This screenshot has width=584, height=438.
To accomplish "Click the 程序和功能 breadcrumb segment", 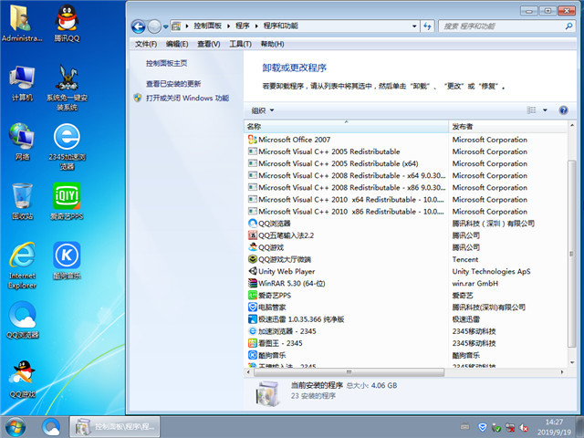I will click(x=280, y=26).
